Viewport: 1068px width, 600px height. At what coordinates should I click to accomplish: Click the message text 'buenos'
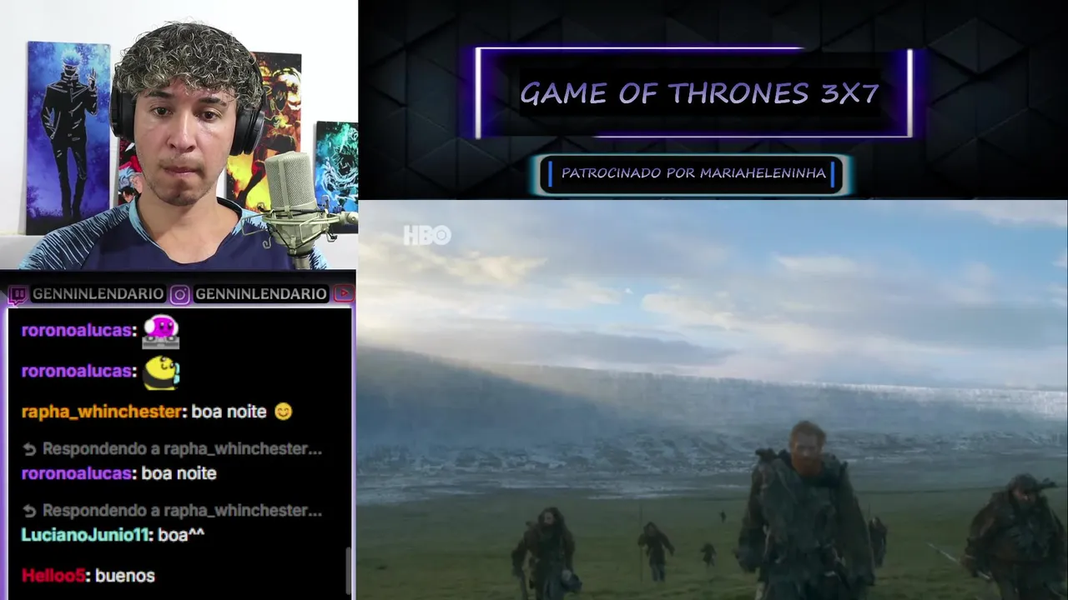point(125,576)
